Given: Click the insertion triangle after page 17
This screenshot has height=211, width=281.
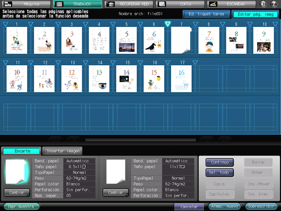Looking at the screenshot, I should tap(195, 63).
